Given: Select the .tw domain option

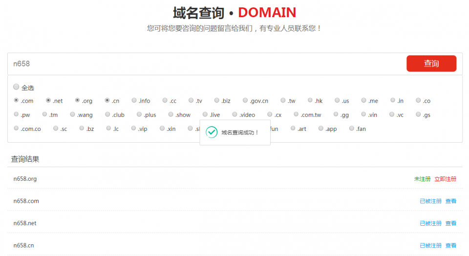Looking at the screenshot, I should tap(283, 100).
